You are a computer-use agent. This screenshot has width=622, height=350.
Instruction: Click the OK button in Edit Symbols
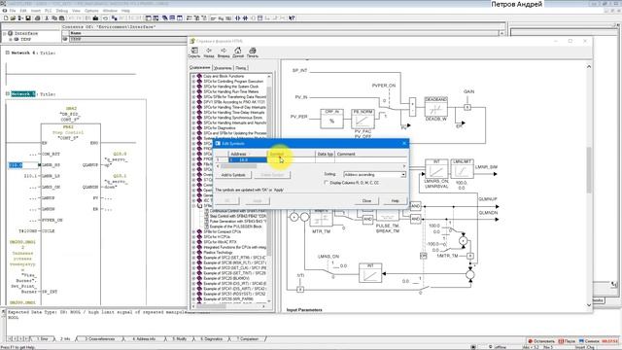point(227,201)
